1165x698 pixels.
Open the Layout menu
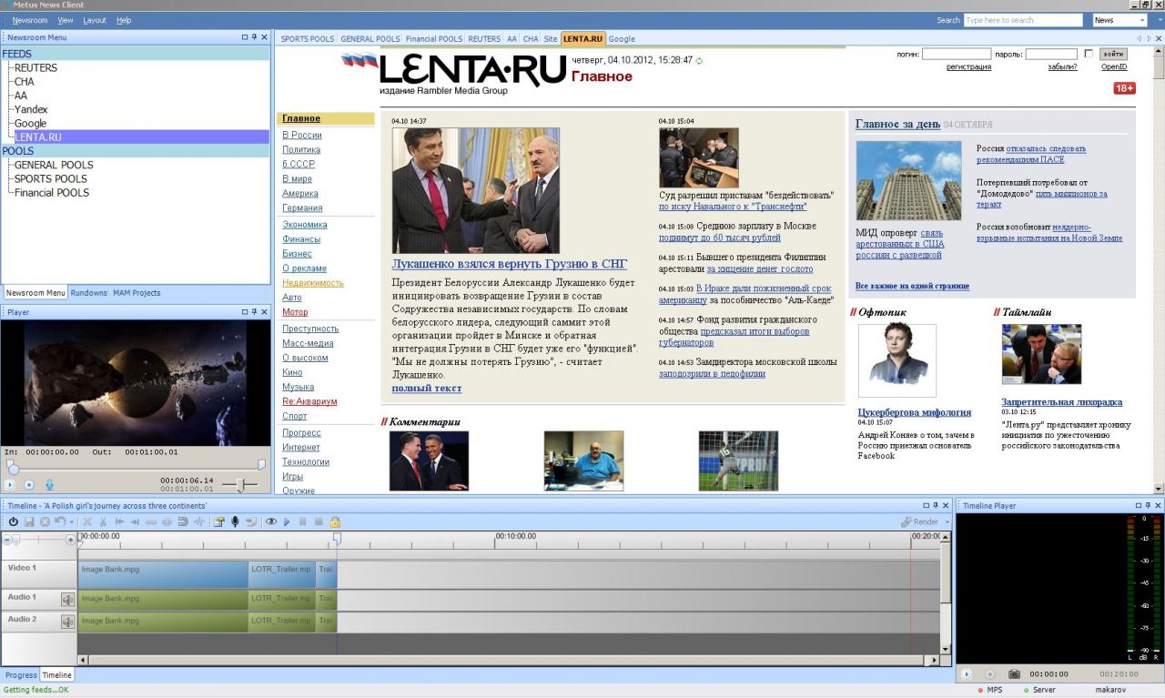[x=95, y=20]
